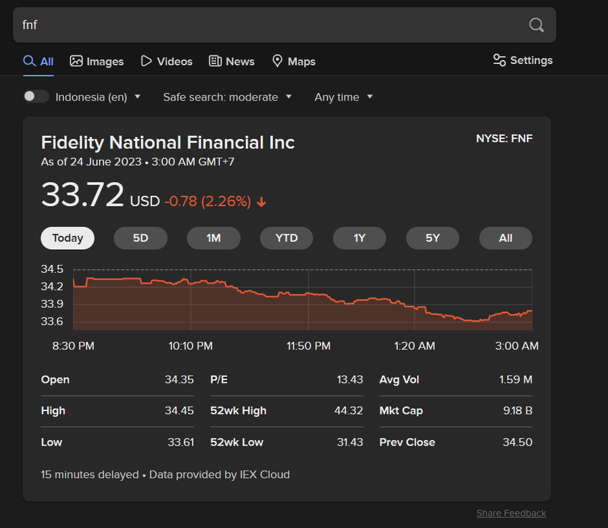Click the search input field with fnf
The width and height of the screenshot is (608, 528).
pyautogui.click(x=270, y=25)
